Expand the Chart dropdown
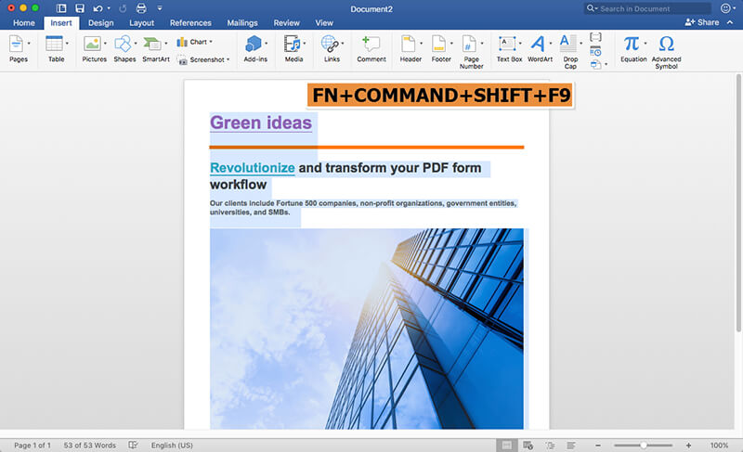This screenshot has height=452, width=743. pyautogui.click(x=211, y=42)
